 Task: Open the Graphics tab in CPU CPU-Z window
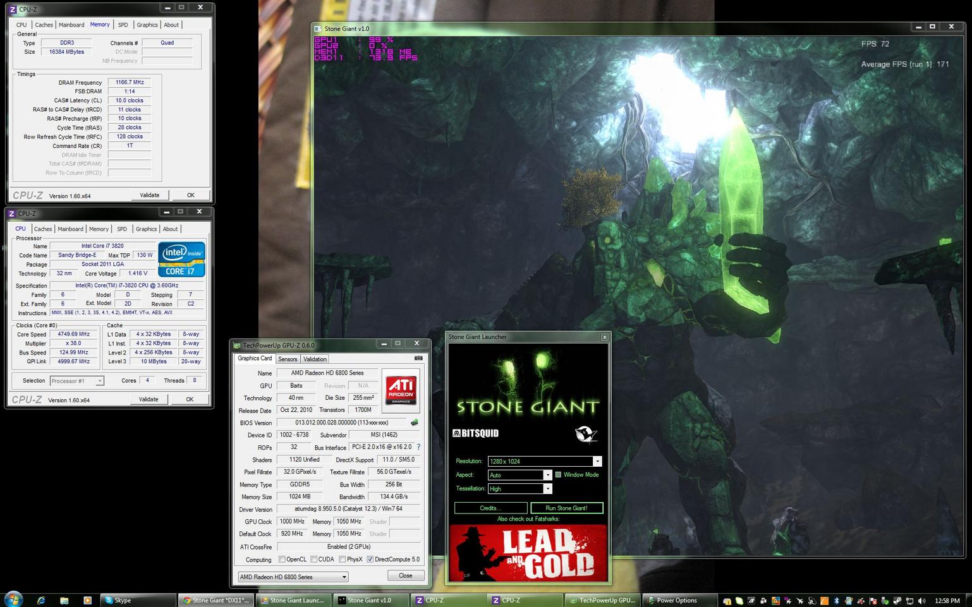(146, 229)
